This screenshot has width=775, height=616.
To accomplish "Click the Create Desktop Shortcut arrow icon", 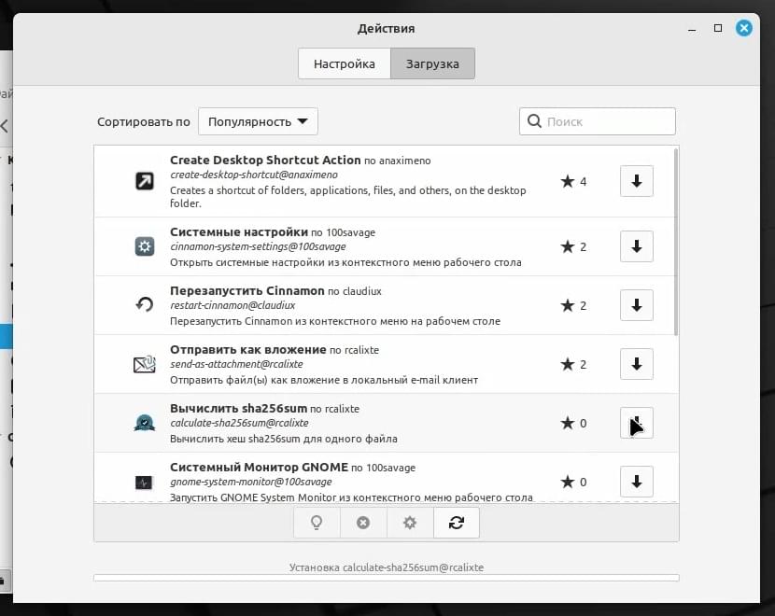I will (145, 181).
